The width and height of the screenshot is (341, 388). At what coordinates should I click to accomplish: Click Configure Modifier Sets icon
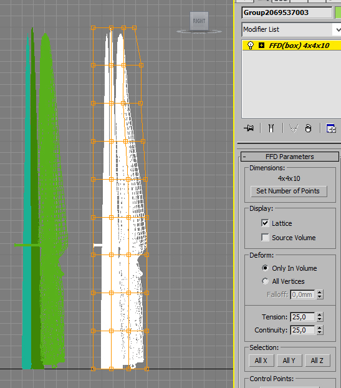click(331, 128)
